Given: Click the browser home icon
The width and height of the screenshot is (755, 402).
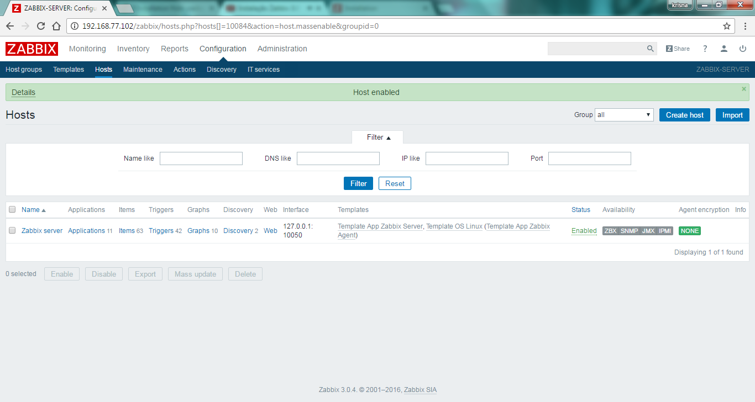Looking at the screenshot, I should point(56,26).
